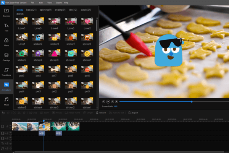Click the timeline playhead marker
The image size is (229, 153).
pyautogui.click(x=44, y=121)
